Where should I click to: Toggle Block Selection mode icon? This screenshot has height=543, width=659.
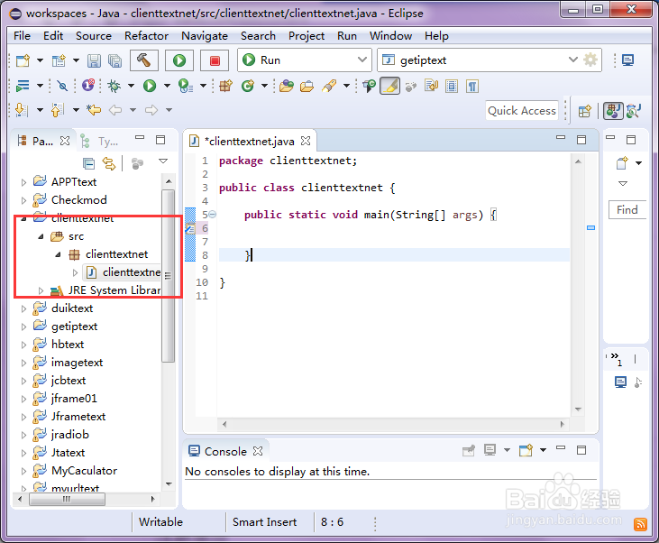pyautogui.click(x=452, y=86)
